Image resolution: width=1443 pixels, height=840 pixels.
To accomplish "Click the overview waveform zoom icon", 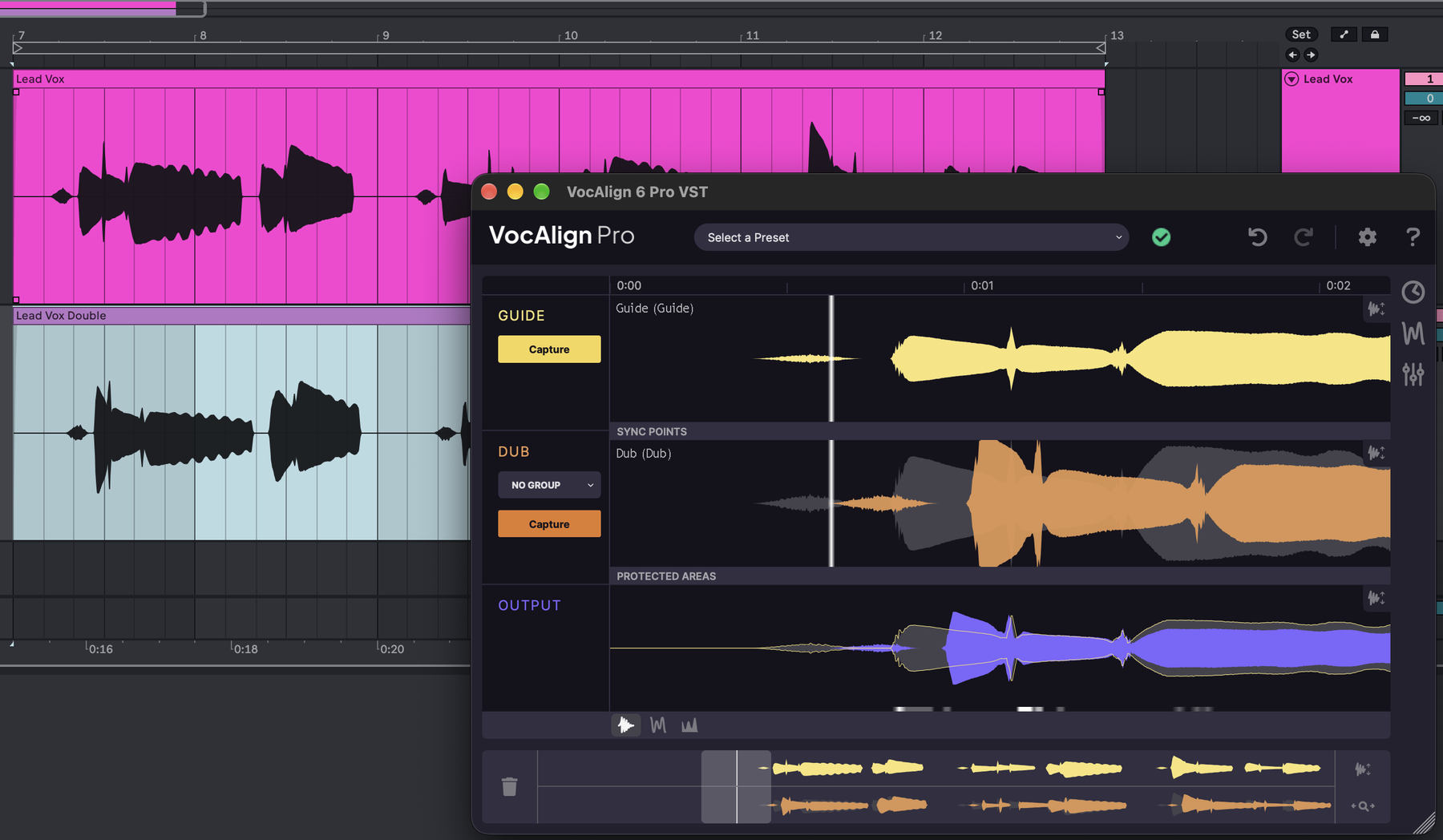I will (x=1362, y=769).
